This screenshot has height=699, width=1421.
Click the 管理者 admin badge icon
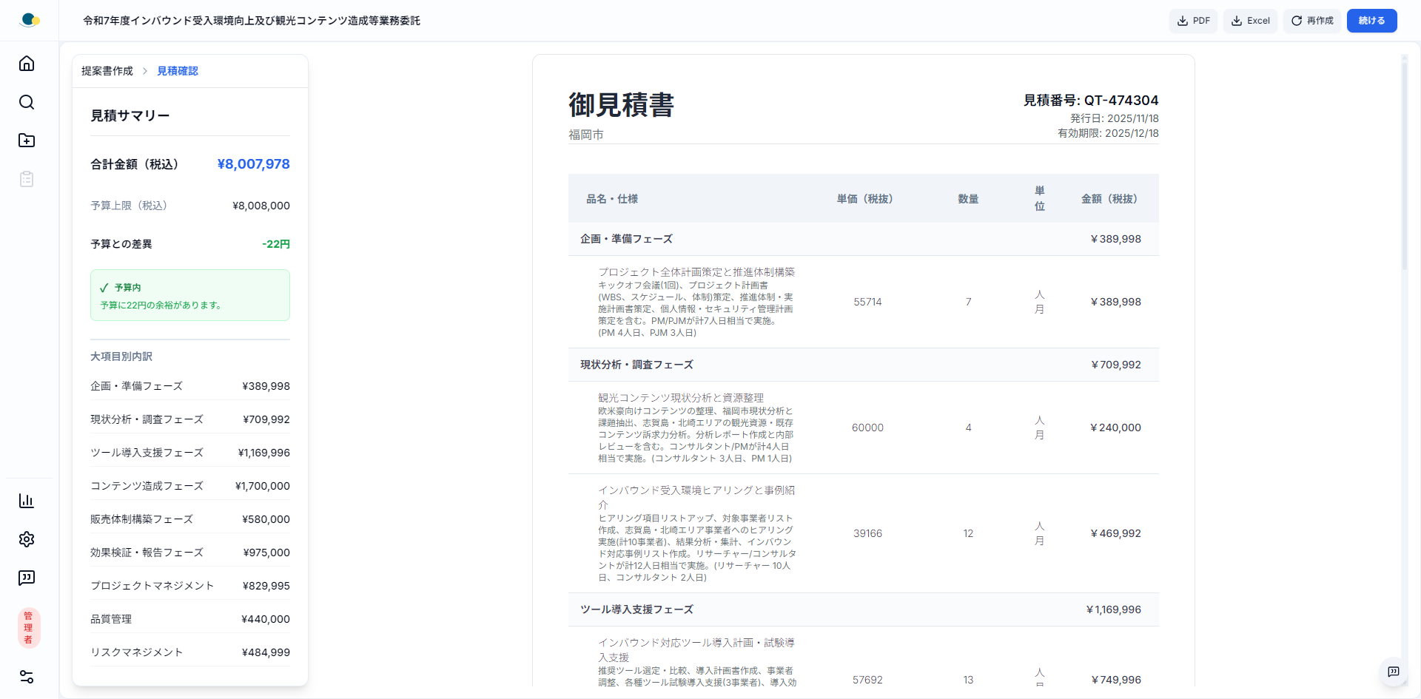coord(28,627)
